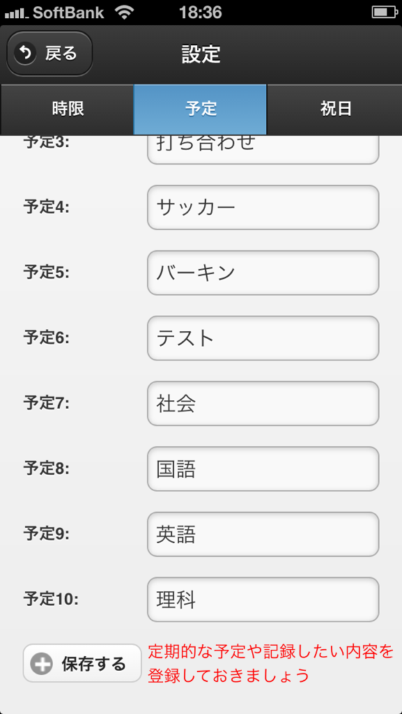Tap the back arrow icon beside 戻る
The image size is (402, 714).
(26, 54)
